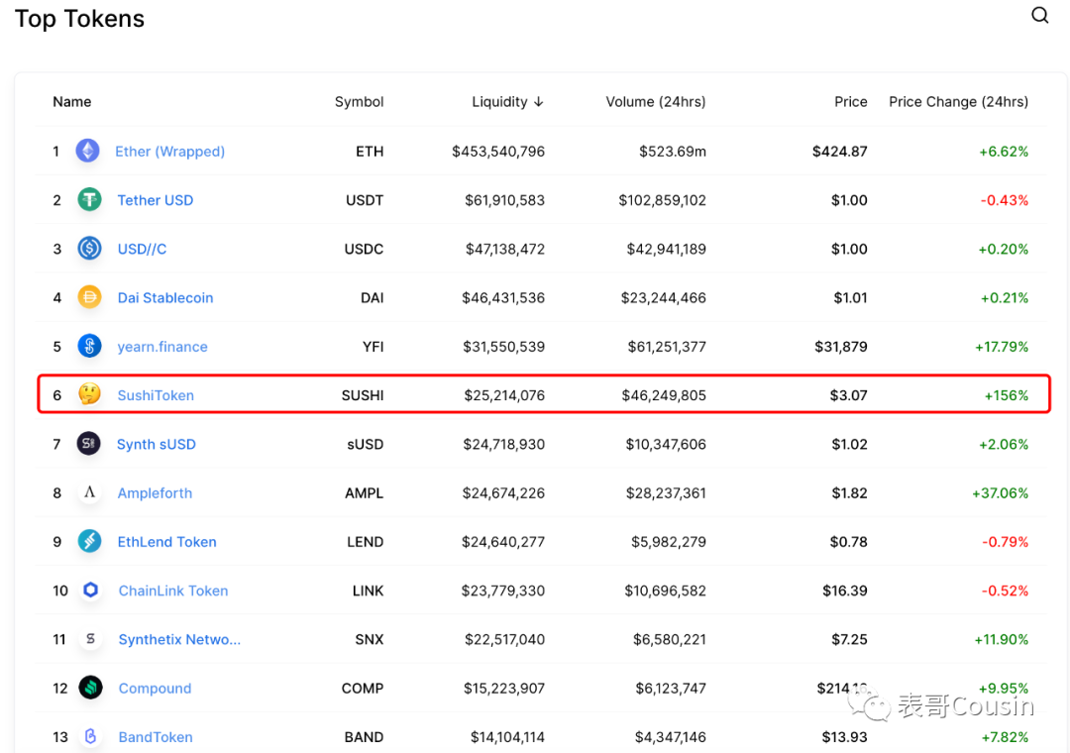Click the EthLend Token link
The image size is (1070, 753).
pos(166,541)
